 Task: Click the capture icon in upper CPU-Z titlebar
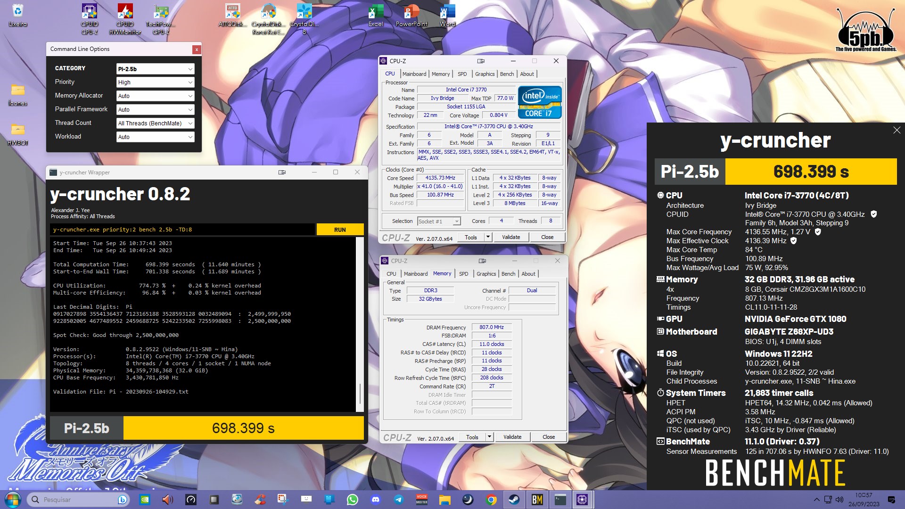pos(481,61)
